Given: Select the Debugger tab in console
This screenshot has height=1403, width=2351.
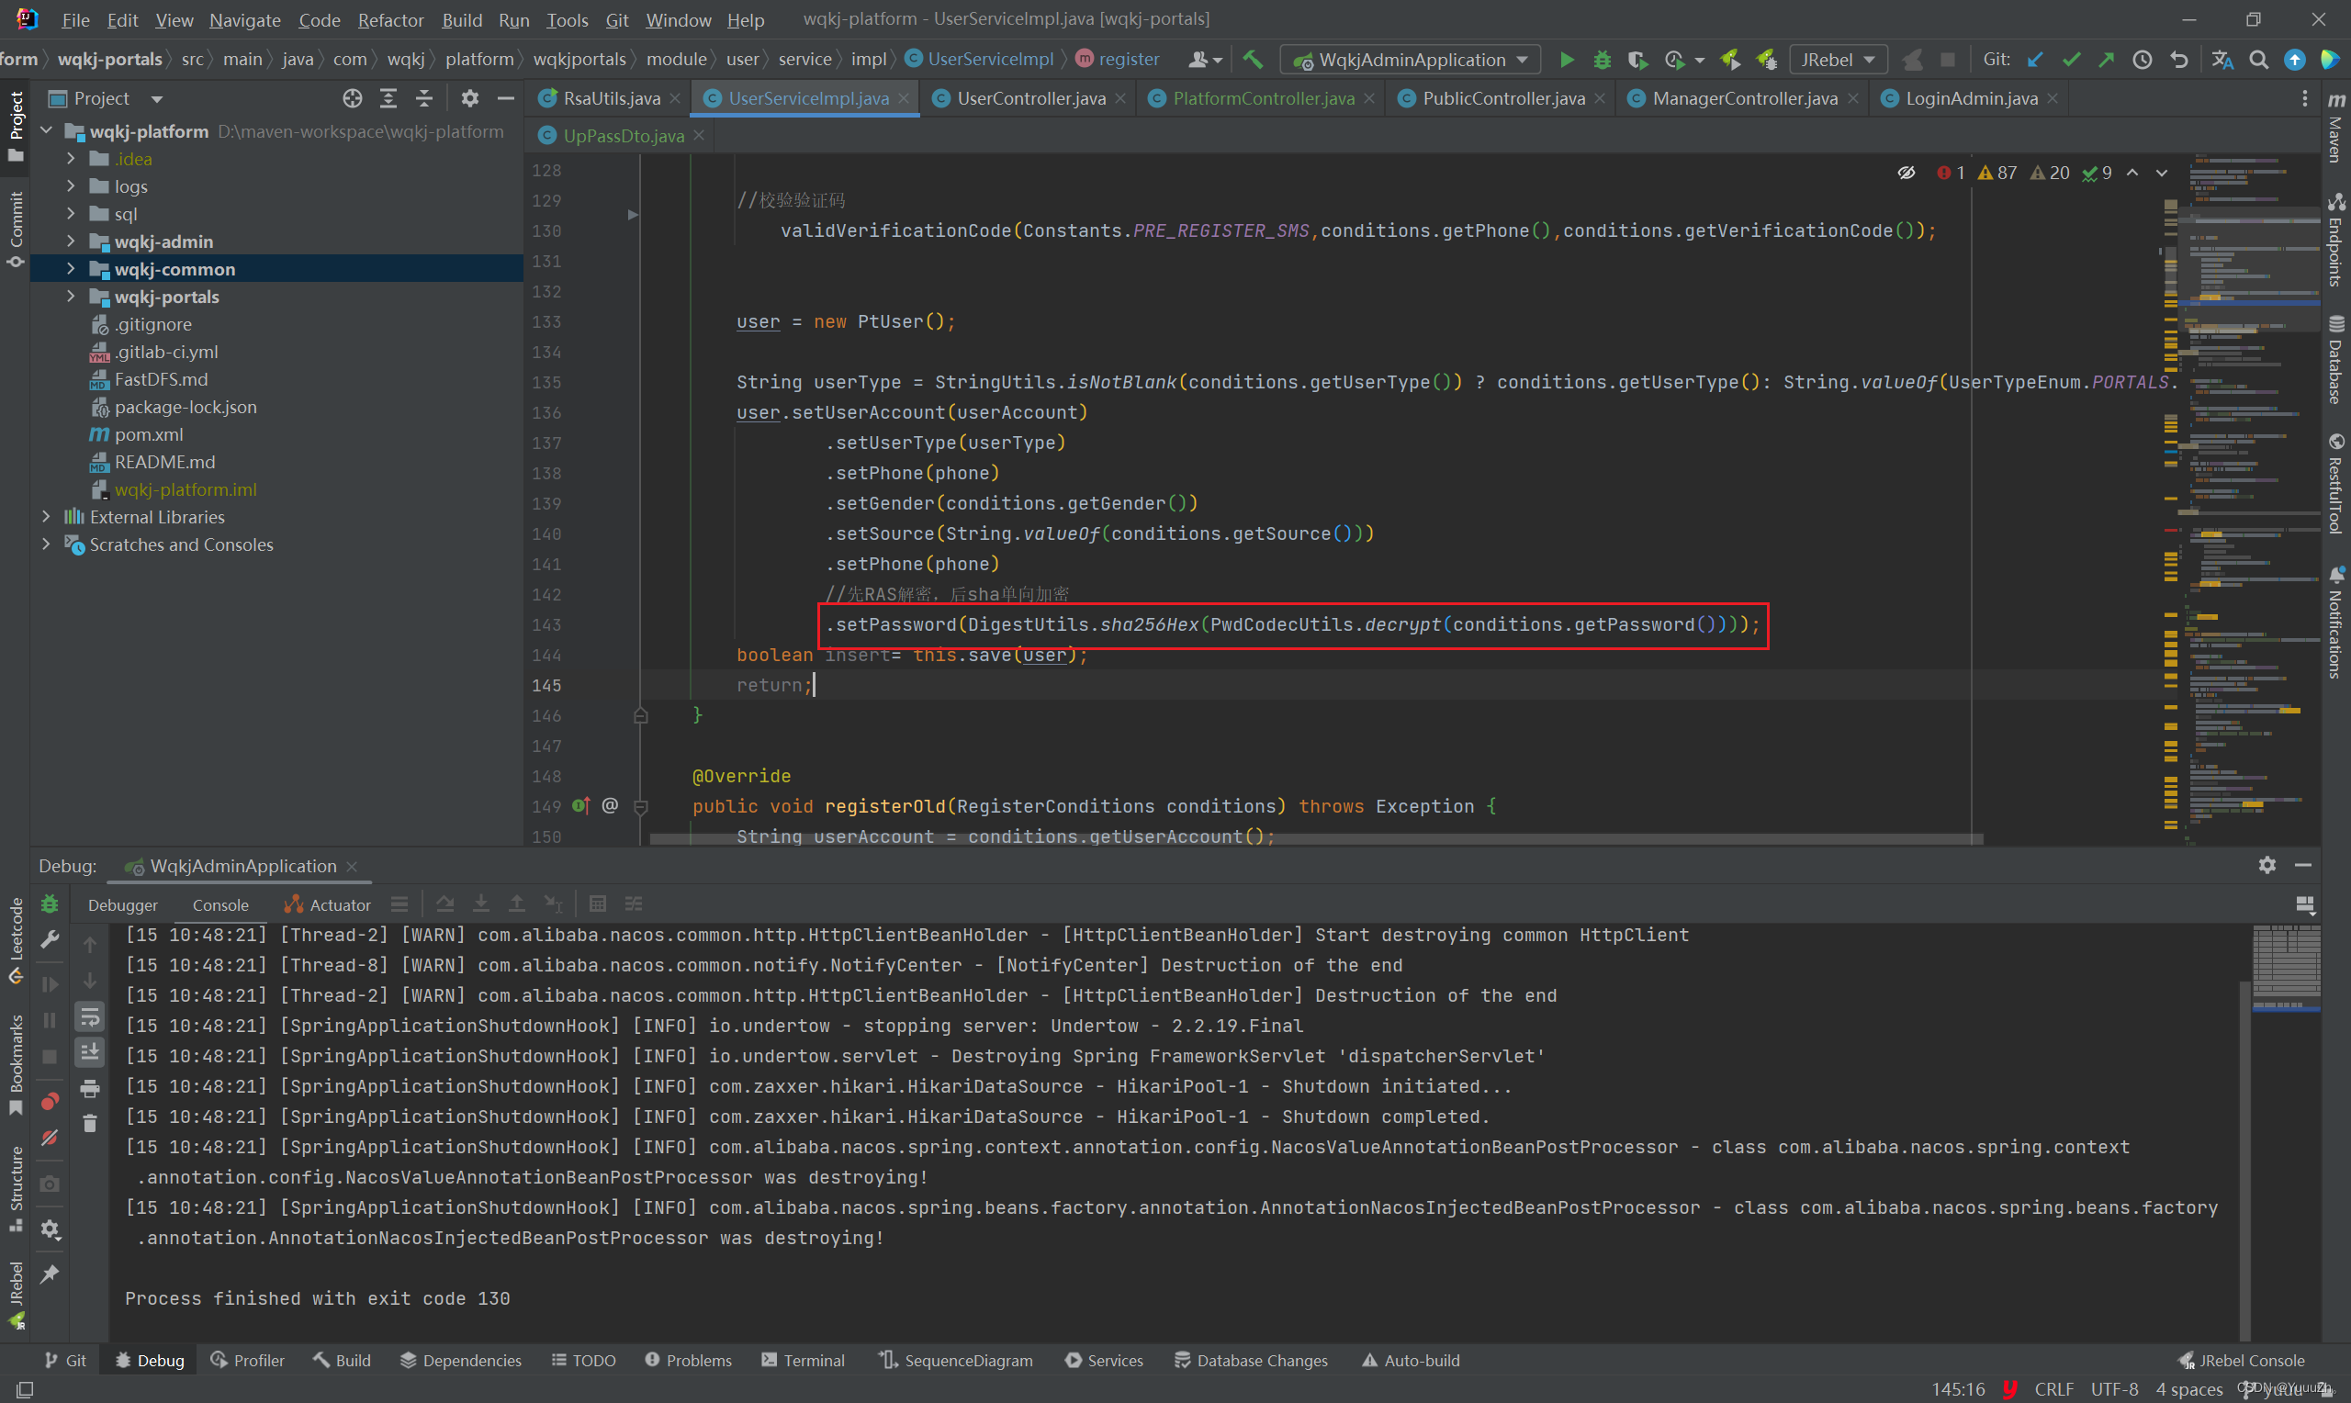Looking at the screenshot, I should coord(120,902).
